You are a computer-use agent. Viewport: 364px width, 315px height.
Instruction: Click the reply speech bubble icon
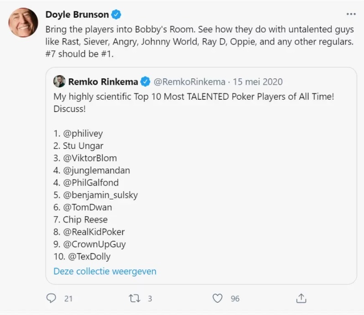click(x=52, y=298)
